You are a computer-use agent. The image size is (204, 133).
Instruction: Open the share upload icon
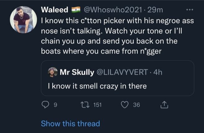(x=164, y=105)
